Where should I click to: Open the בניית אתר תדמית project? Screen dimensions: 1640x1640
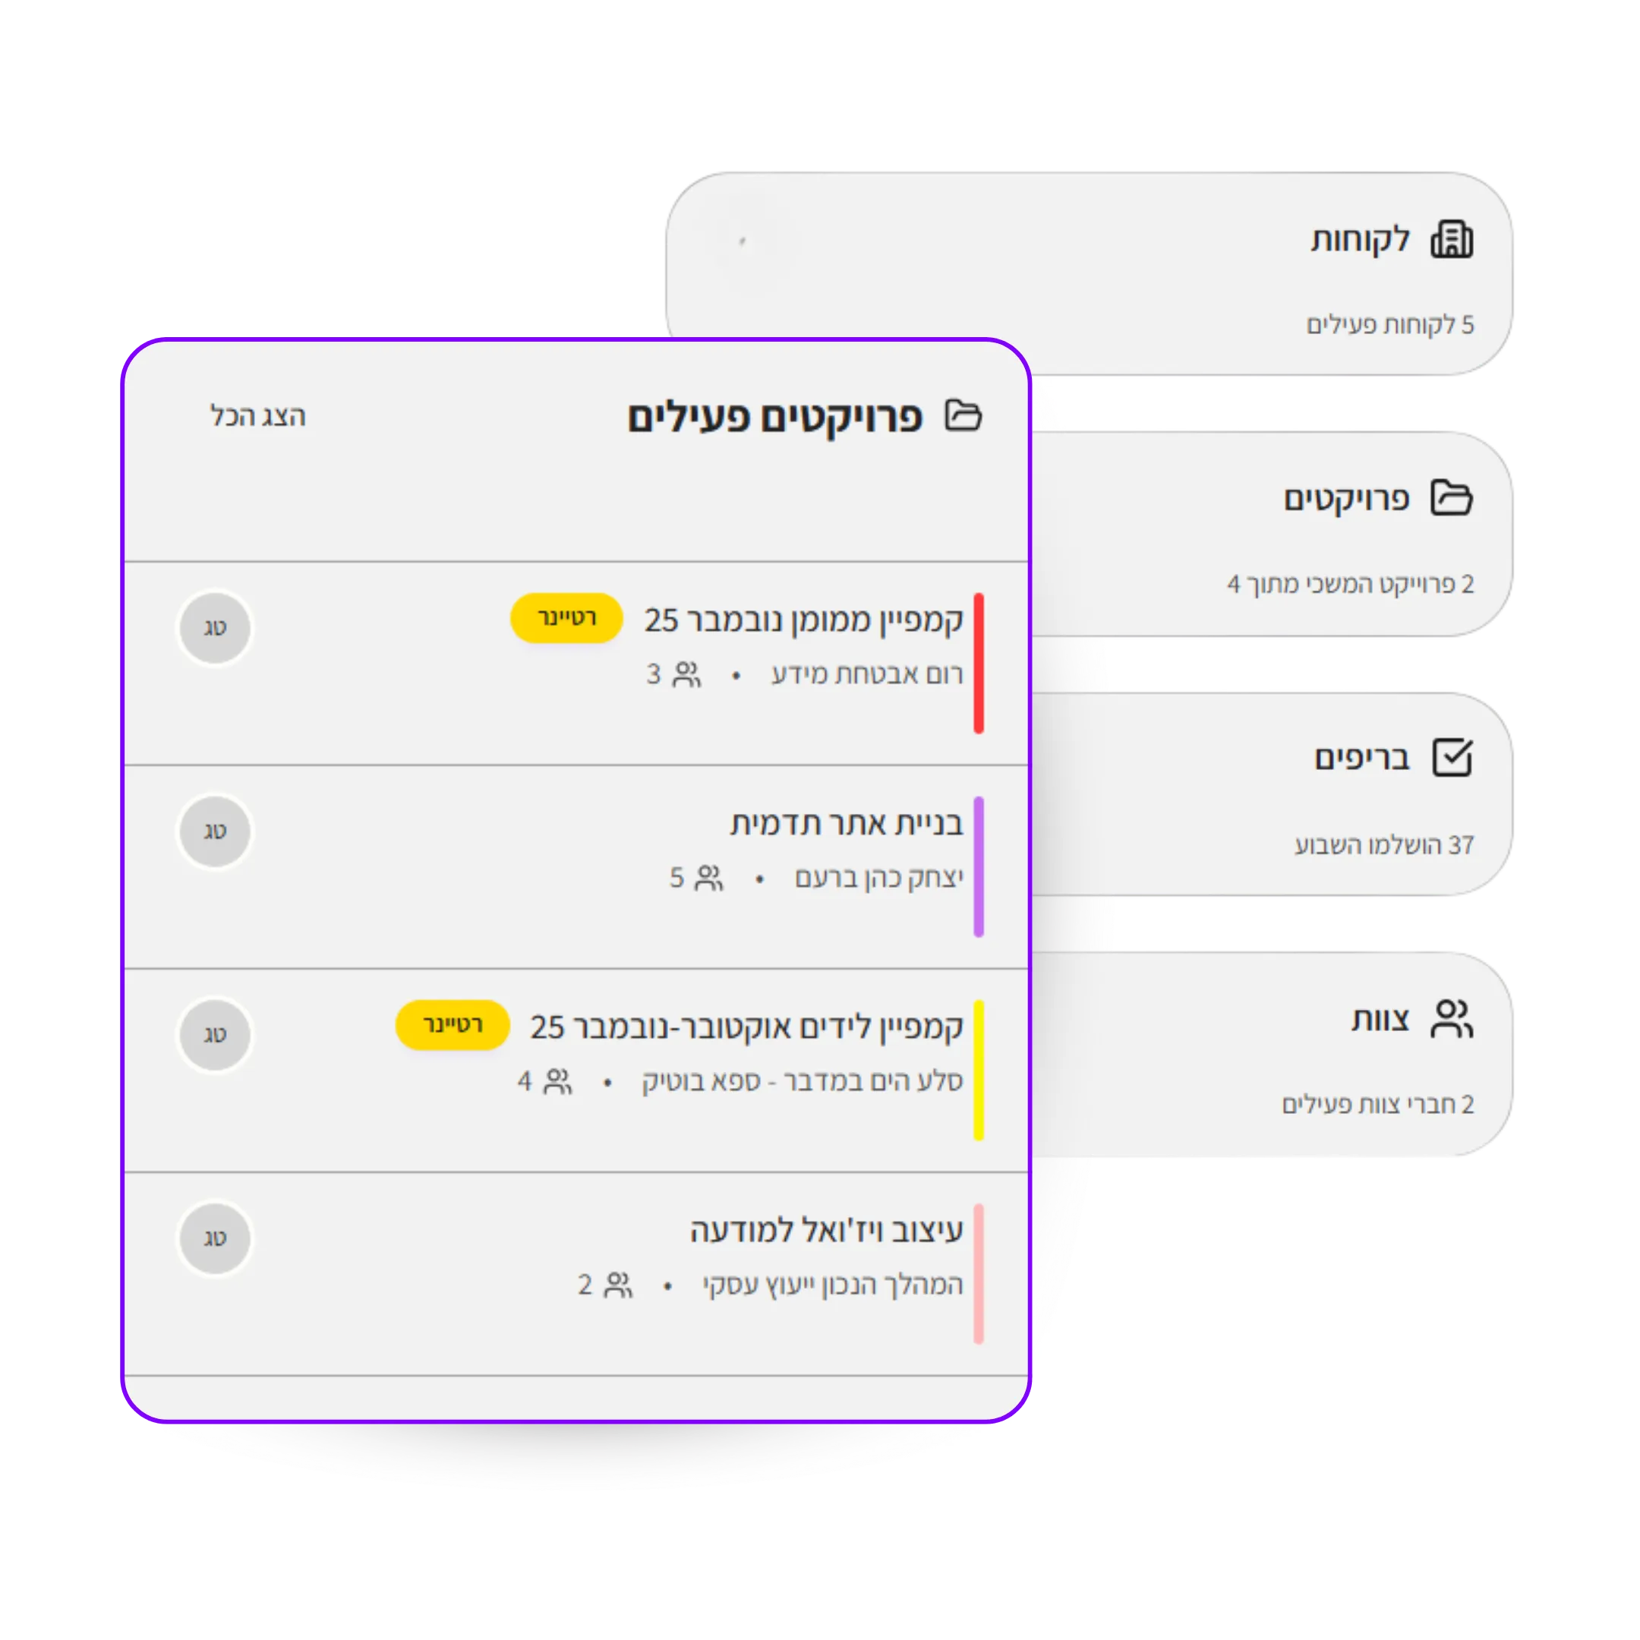[x=847, y=825]
